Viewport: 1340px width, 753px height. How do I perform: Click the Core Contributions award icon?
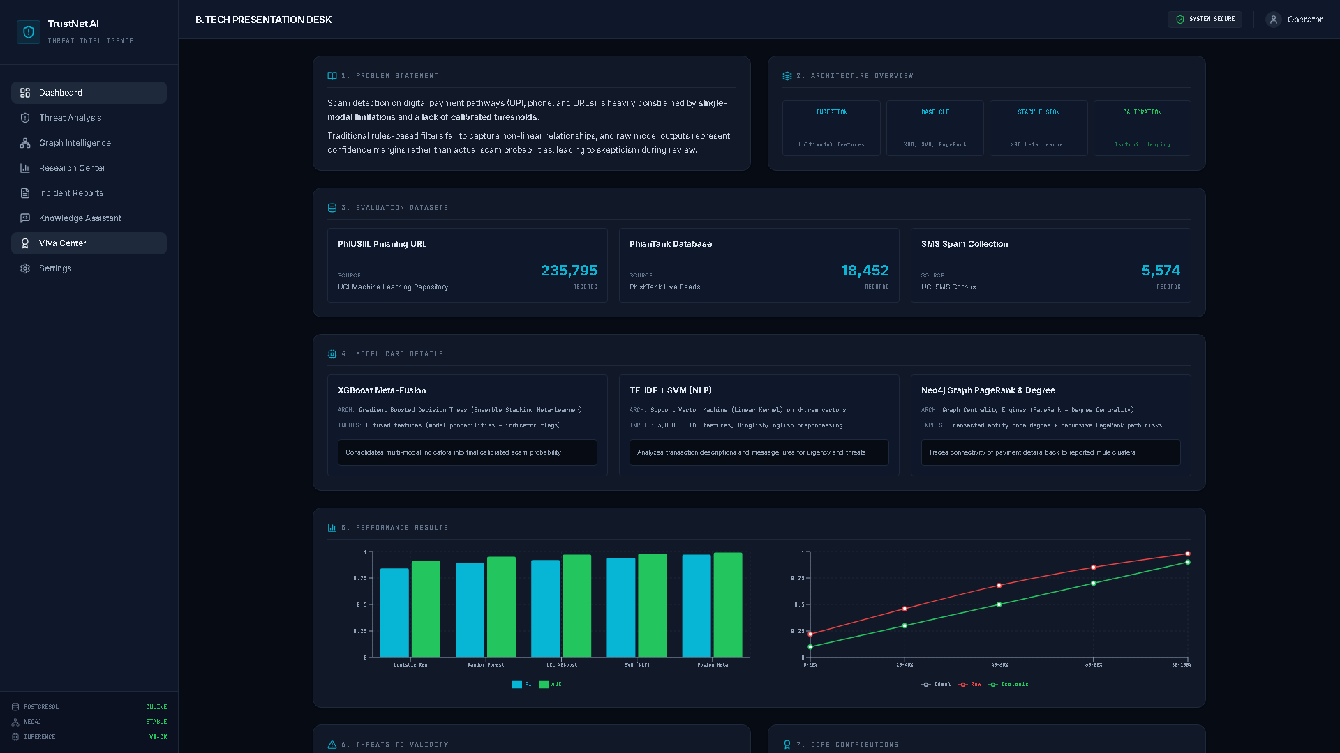(787, 745)
